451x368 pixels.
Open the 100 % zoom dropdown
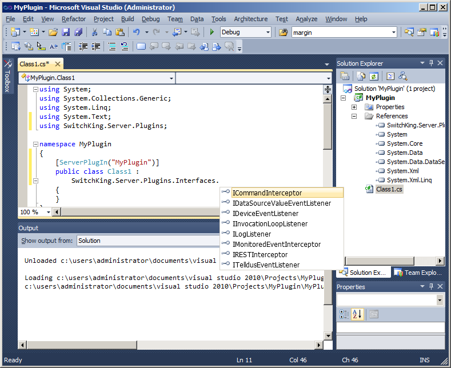pos(49,212)
